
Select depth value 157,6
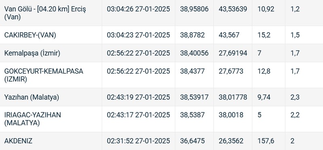[x=266, y=141]
